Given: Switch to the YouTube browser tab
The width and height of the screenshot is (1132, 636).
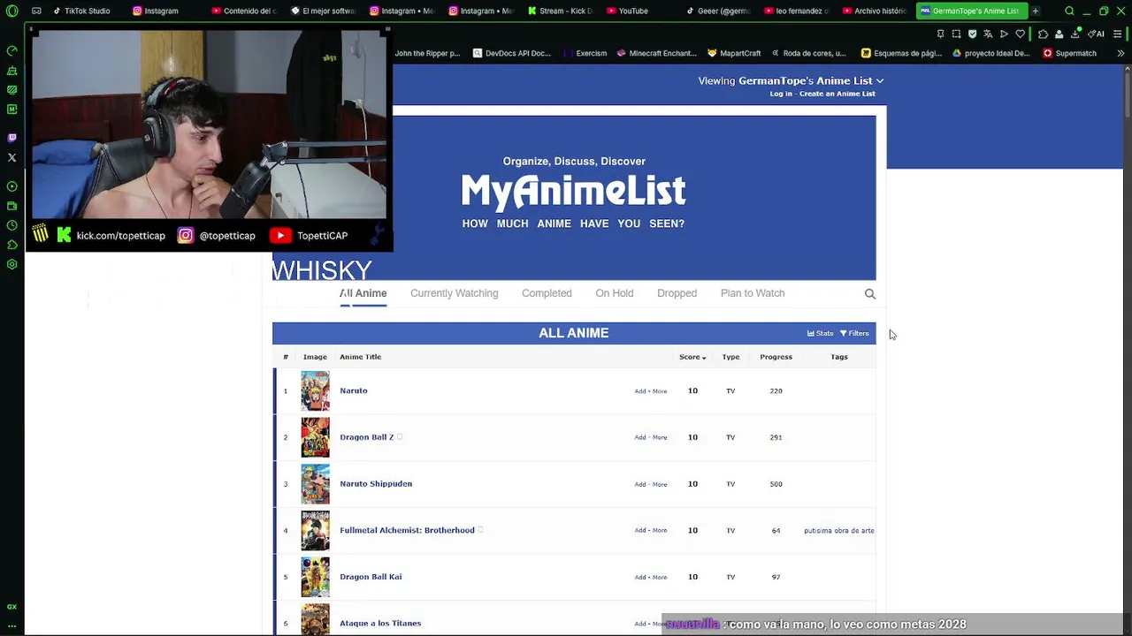Looking at the screenshot, I should (626, 11).
